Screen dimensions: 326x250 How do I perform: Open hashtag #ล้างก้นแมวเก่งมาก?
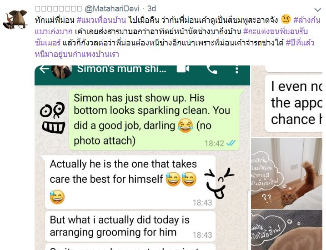(x=178, y=26)
